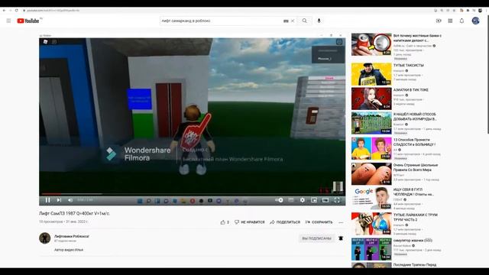Open the ТУПЫЕ ЛАЙФХАКИ video title
489x275 pixels.
pos(416,217)
